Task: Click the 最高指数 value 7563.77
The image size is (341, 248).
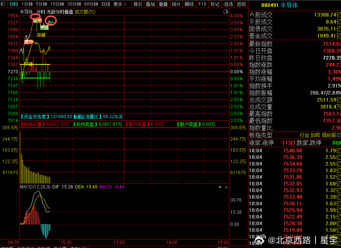Action: click(x=332, y=114)
